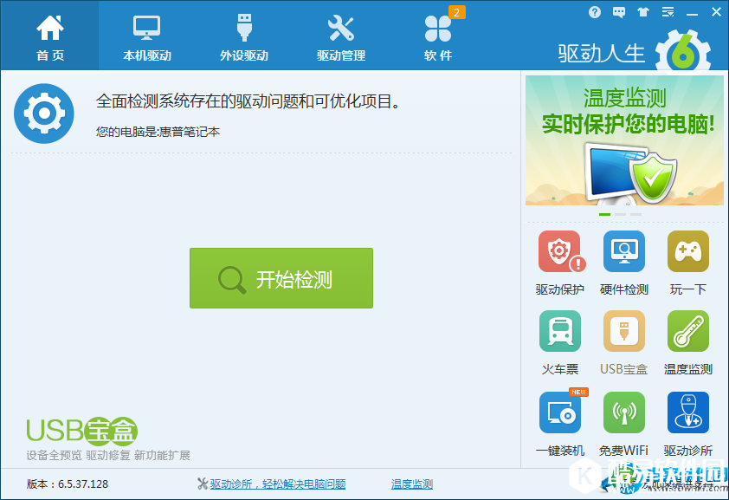729x500 pixels.
Task: Click the blue gear scan icon
Action: tap(43, 113)
